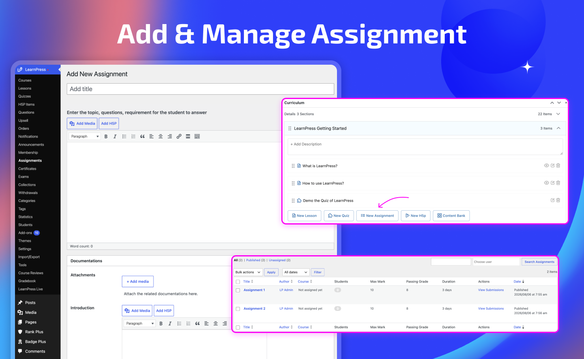Edit the 'How to use LearnPress?' lesson
This screenshot has width=584, height=359.
tap(552, 183)
